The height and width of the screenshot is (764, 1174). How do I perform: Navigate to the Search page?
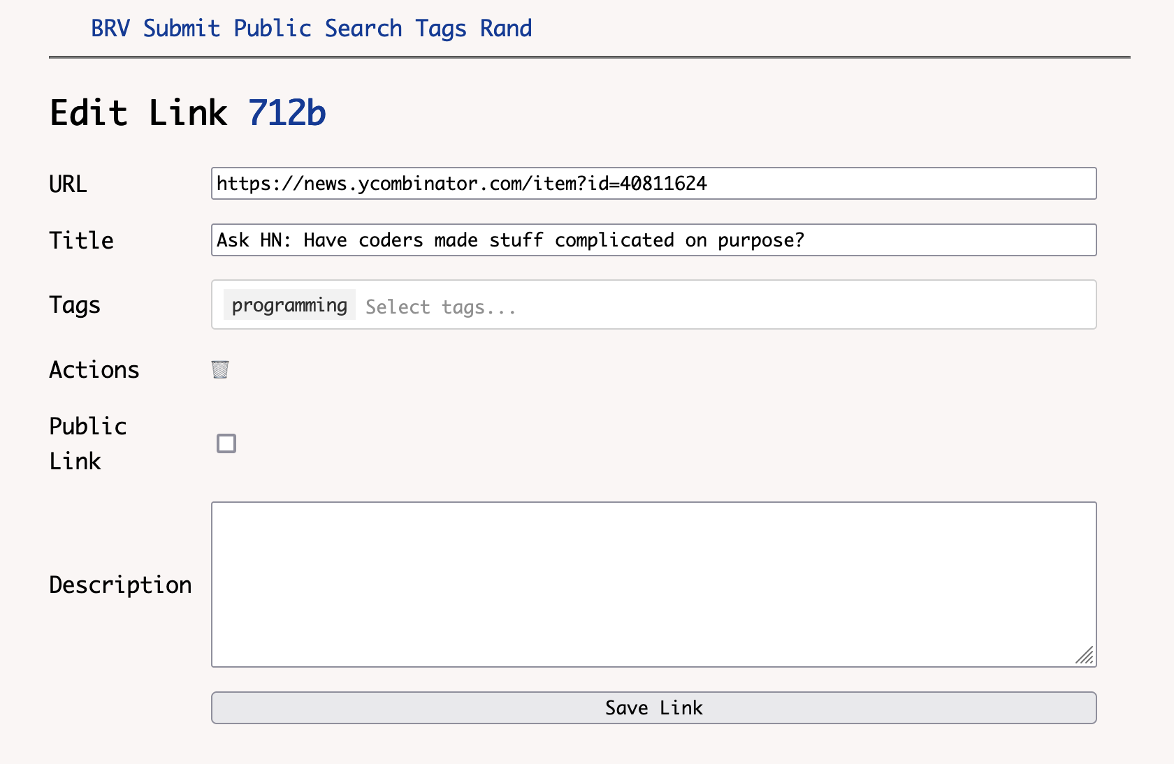(x=363, y=29)
